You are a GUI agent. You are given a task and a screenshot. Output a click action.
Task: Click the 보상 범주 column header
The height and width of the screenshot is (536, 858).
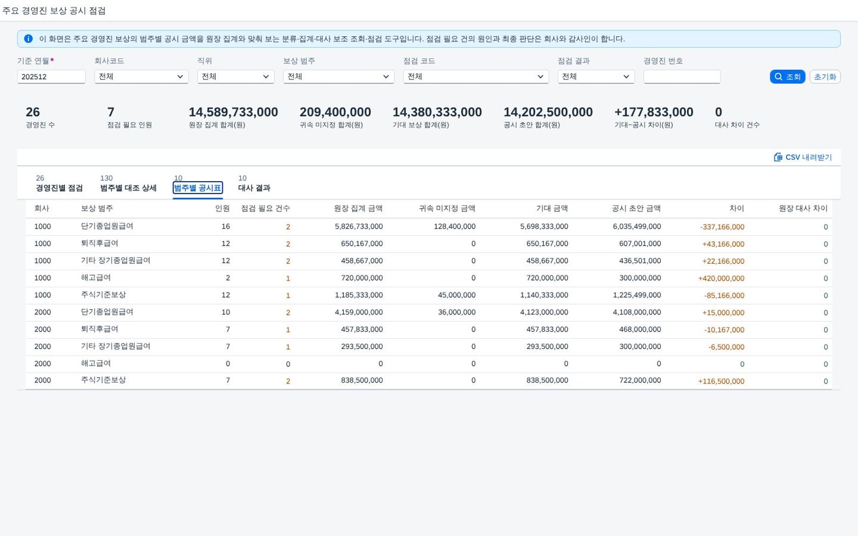coord(97,208)
